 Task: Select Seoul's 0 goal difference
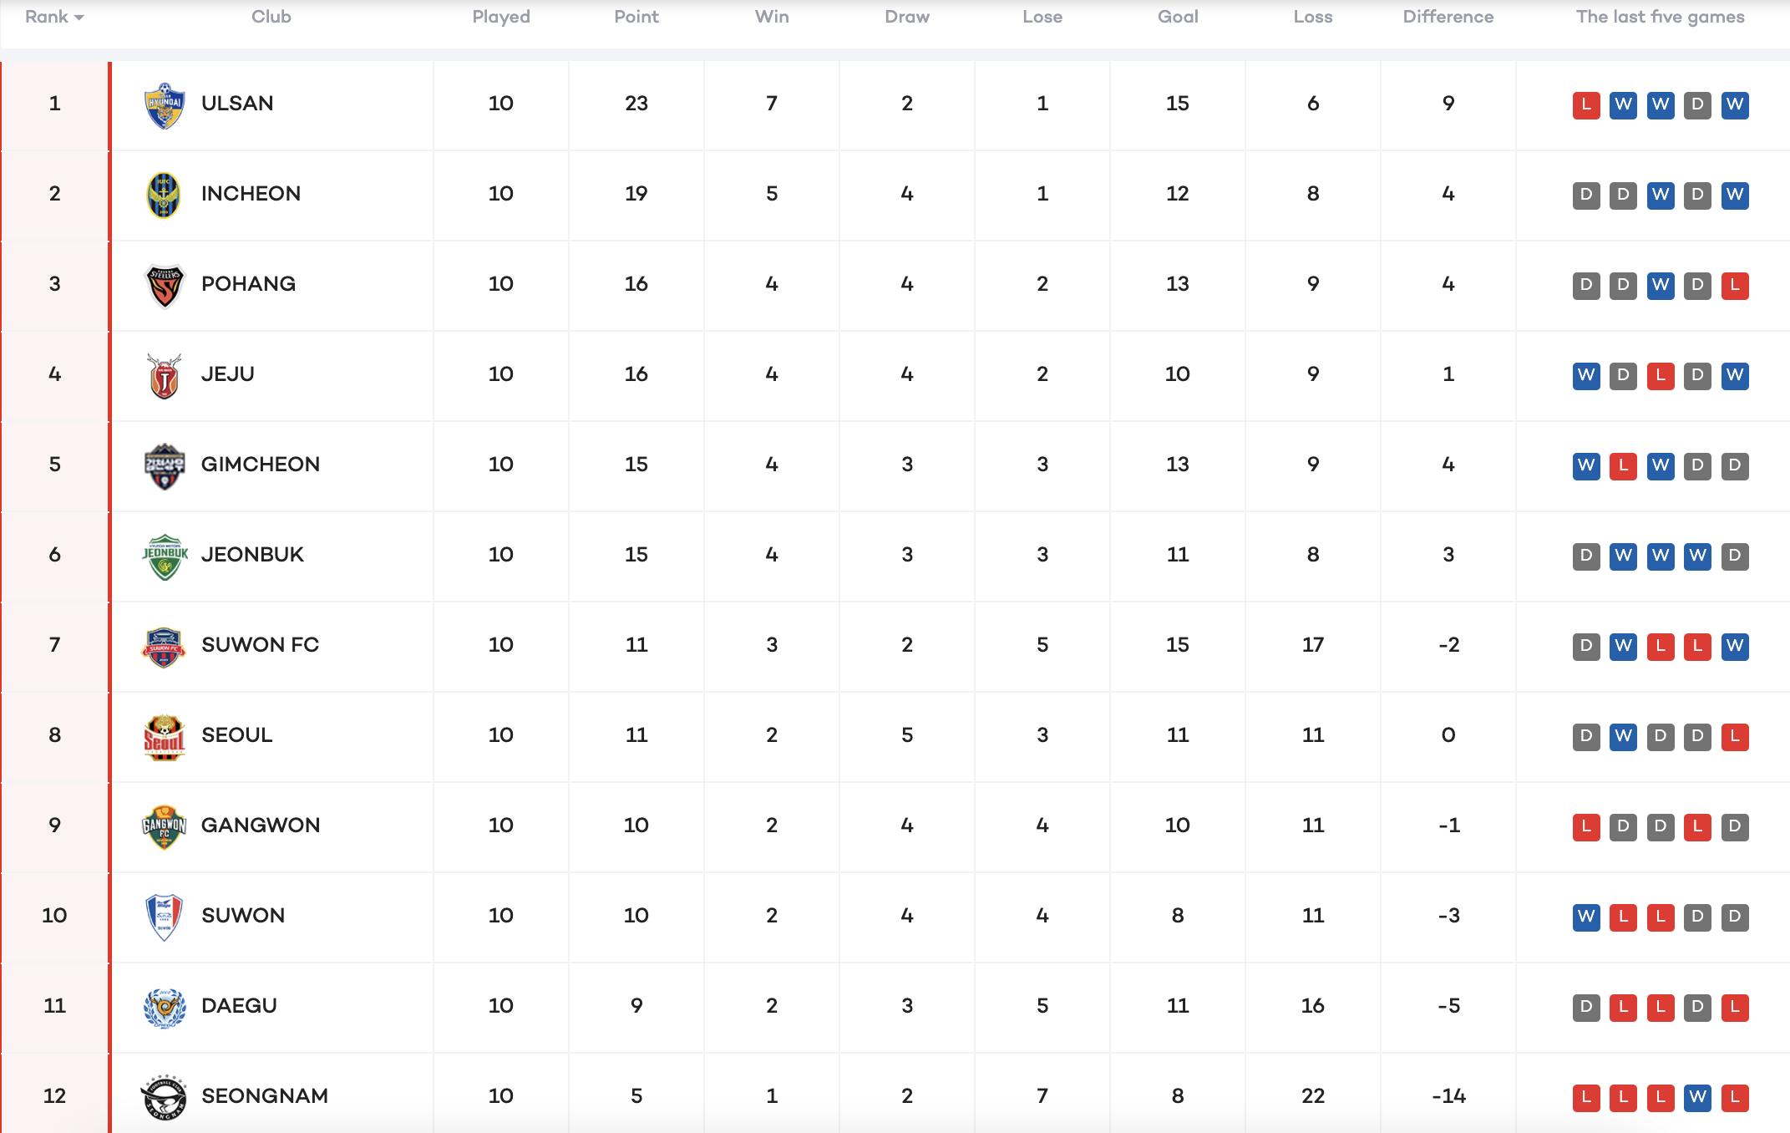[1448, 735]
